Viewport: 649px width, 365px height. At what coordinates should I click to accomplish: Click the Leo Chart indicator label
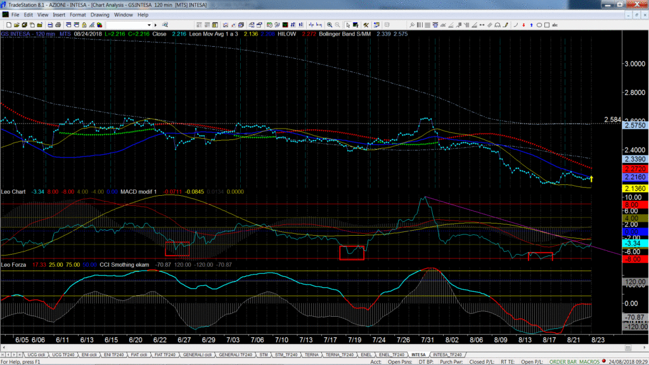tap(13, 191)
